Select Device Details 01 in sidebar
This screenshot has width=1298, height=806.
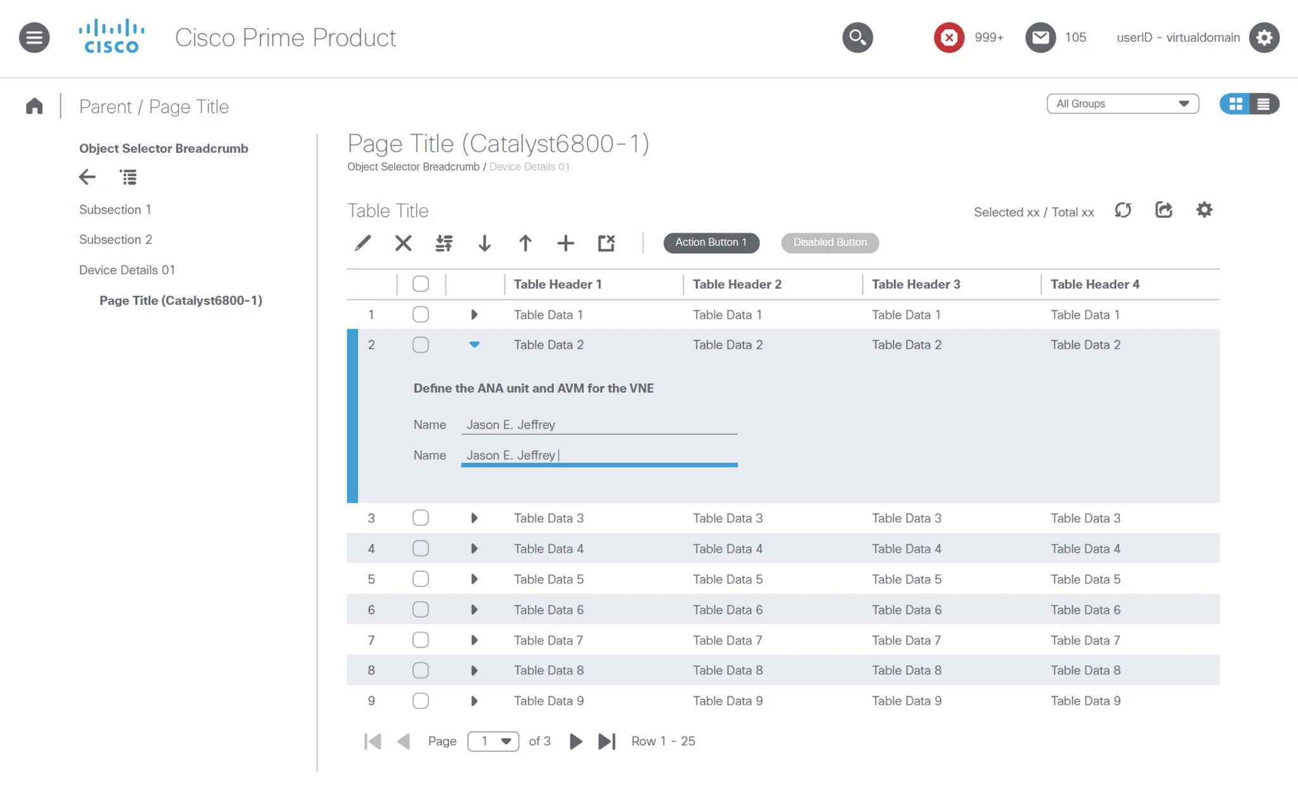pyautogui.click(x=127, y=270)
